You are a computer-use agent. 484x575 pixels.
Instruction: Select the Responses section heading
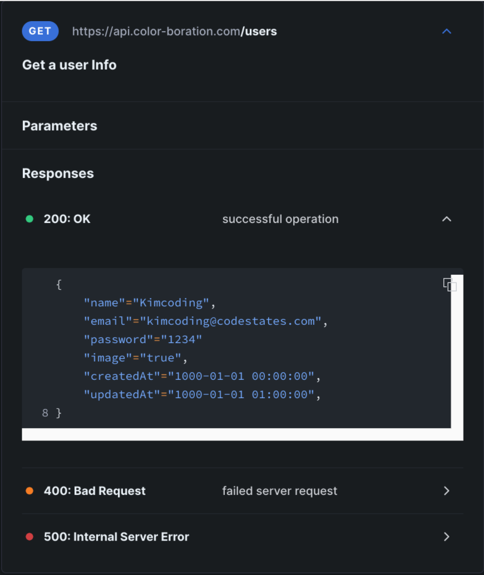pyautogui.click(x=58, y=174)
